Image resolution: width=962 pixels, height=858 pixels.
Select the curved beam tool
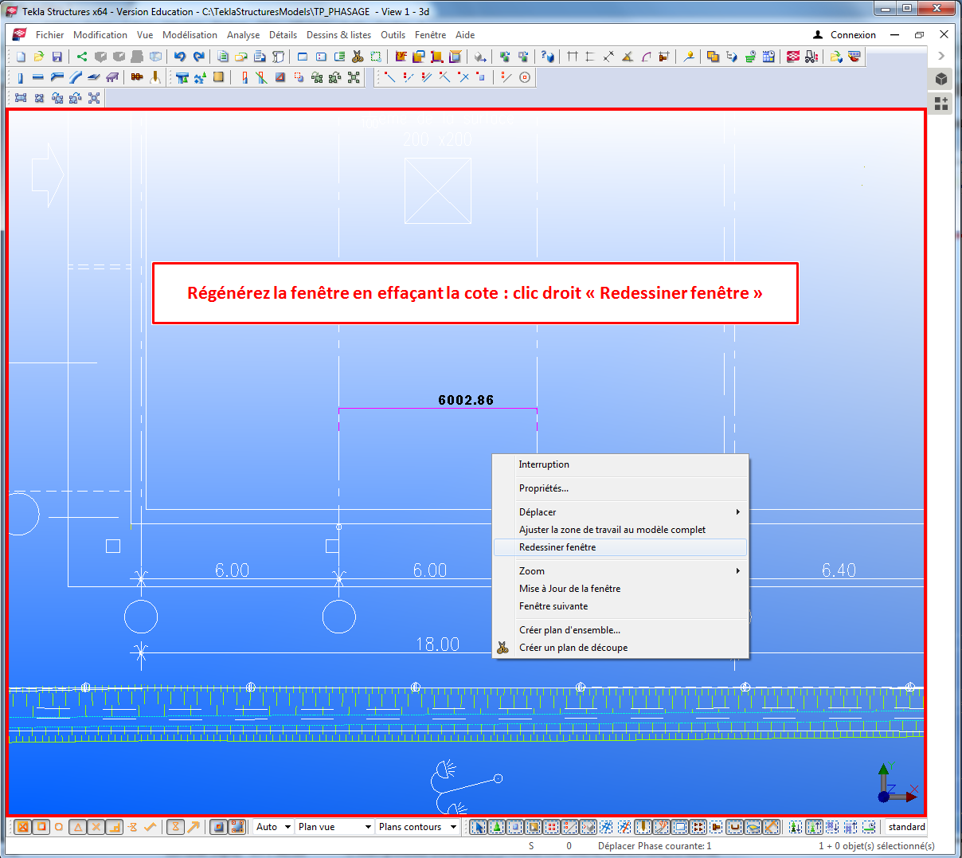75,77
